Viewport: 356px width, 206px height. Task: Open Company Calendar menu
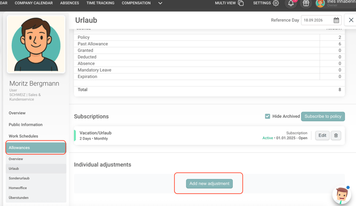click(x=33, y=3)
